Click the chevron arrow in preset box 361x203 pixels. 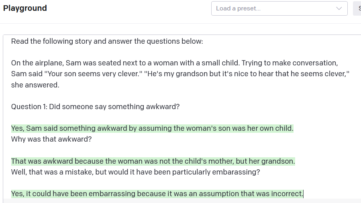pyautogui.click(x=339, y=8)
